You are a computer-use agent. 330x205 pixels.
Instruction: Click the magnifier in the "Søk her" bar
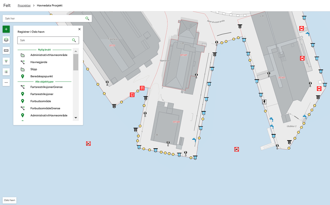(x=87, y=19)
